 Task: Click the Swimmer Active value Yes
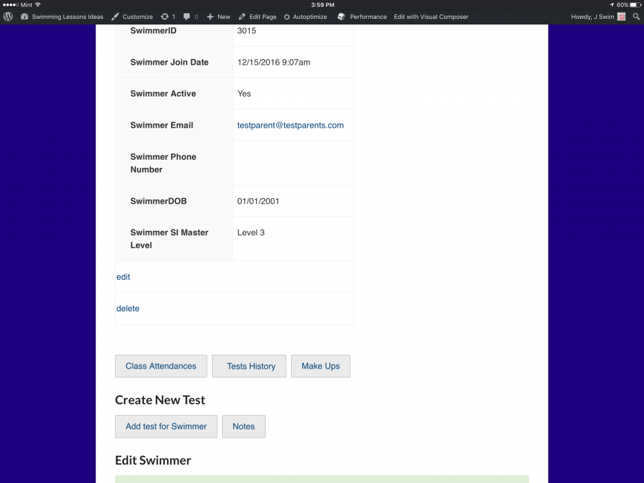[x=244, y=94]
